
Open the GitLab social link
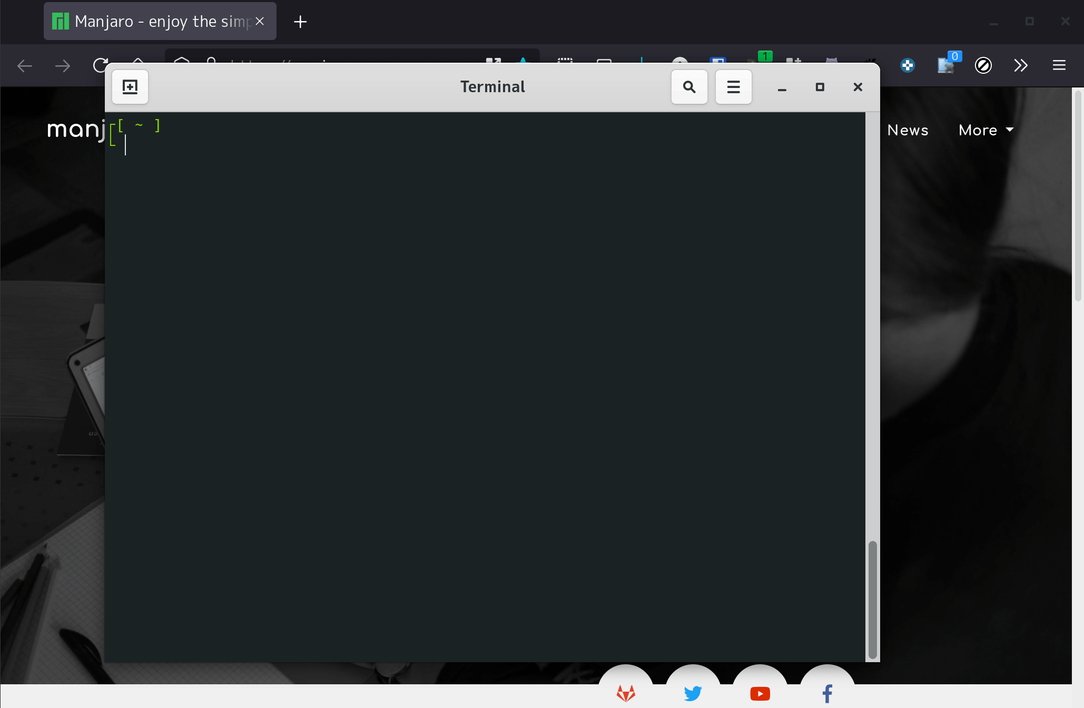click(x=626, y=693)
